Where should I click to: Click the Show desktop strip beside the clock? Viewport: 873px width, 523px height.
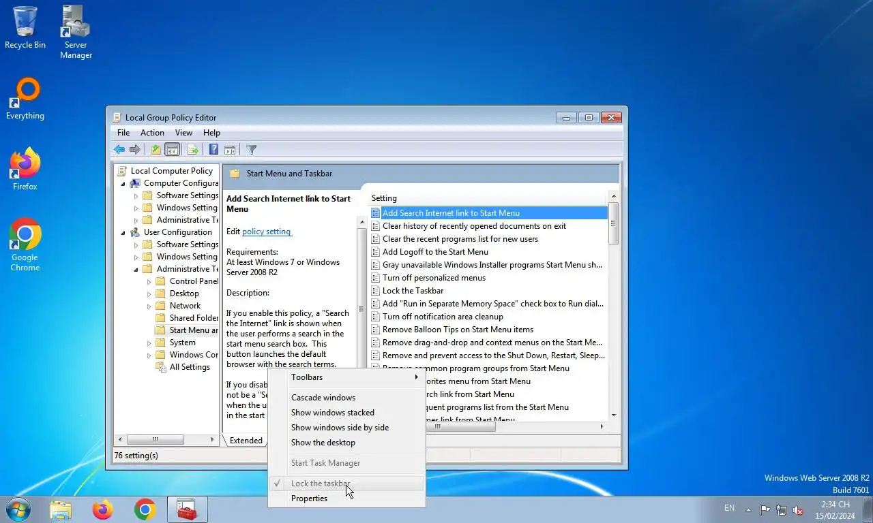click(868, 509)
